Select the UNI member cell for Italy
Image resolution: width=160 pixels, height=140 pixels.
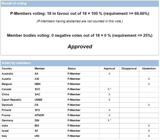tap(37, 136)
